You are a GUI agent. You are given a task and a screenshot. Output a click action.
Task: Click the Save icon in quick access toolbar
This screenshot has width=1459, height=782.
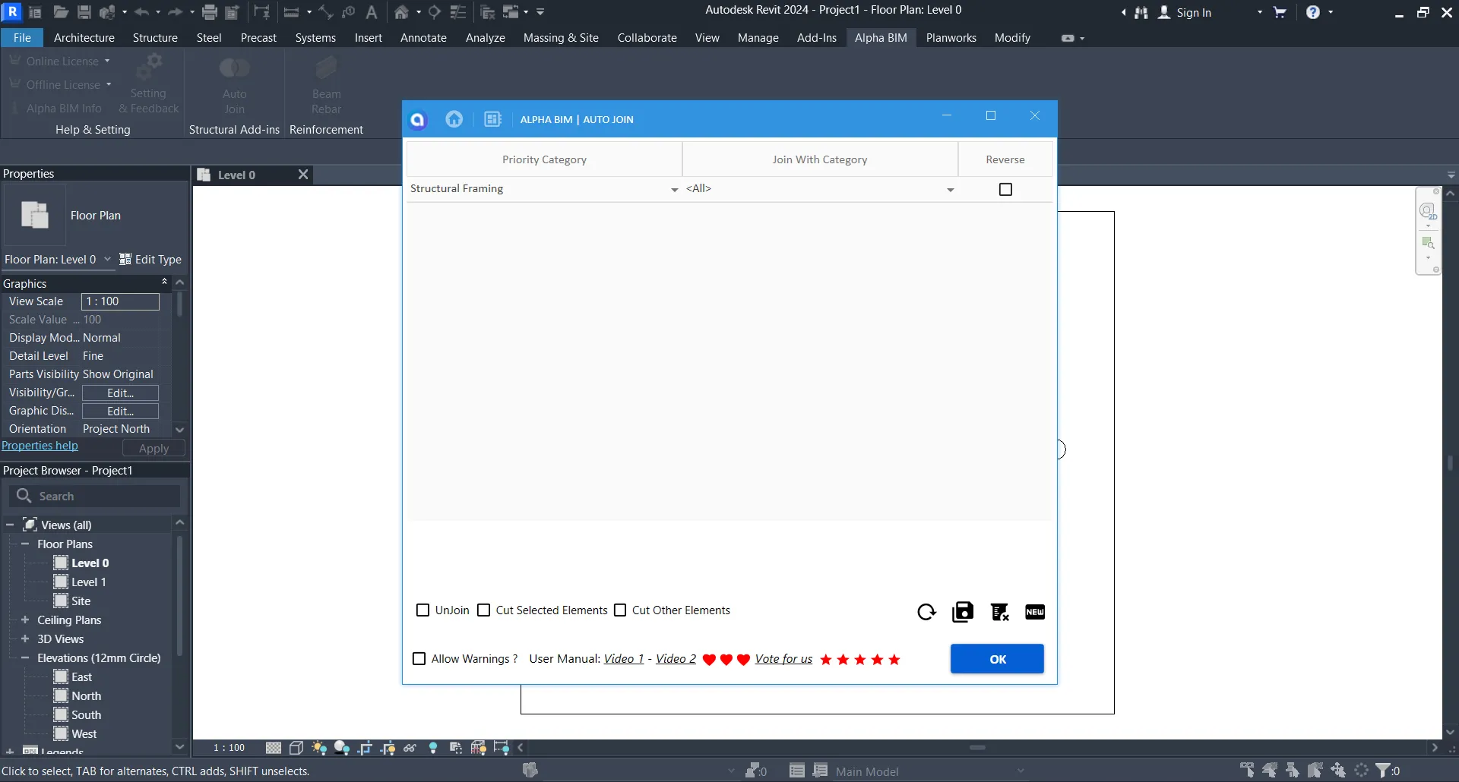[84, 12]
